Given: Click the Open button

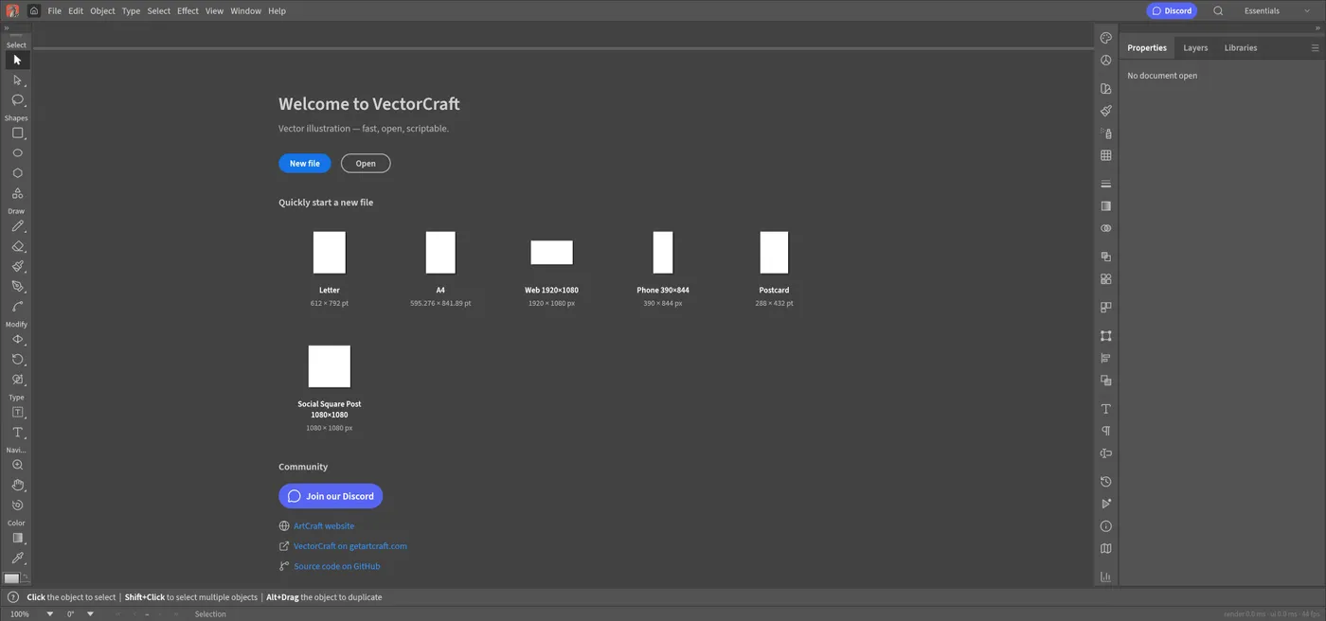Looking at the screenshot, I should pos(366,164).
